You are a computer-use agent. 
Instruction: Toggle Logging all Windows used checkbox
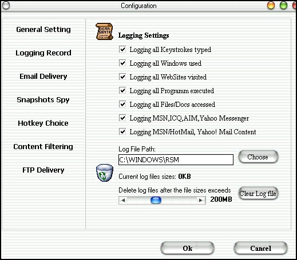(122, 63)
